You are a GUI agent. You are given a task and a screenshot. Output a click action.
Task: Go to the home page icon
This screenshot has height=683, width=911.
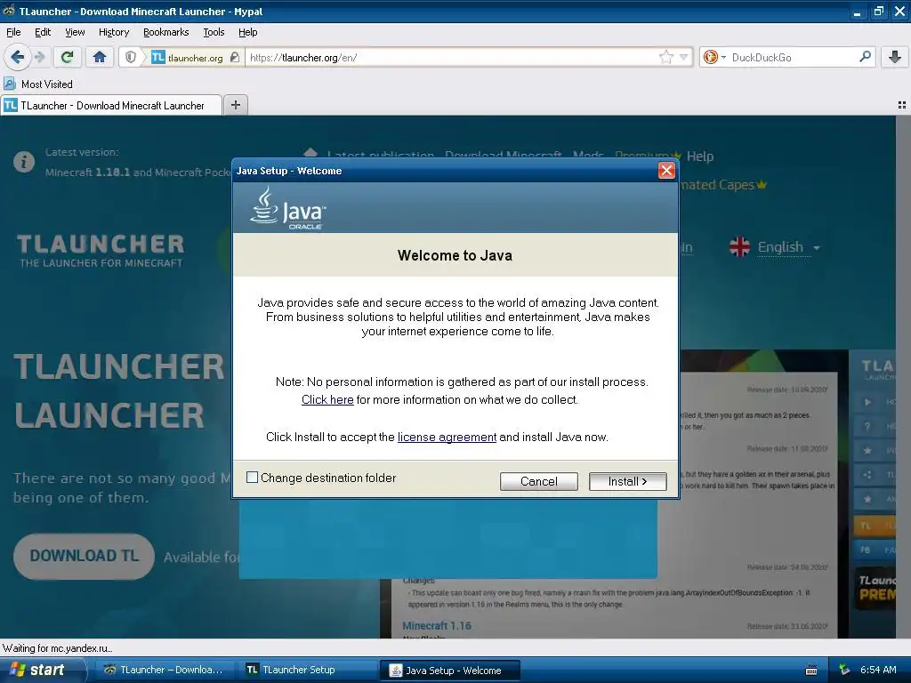click(100, 57)
